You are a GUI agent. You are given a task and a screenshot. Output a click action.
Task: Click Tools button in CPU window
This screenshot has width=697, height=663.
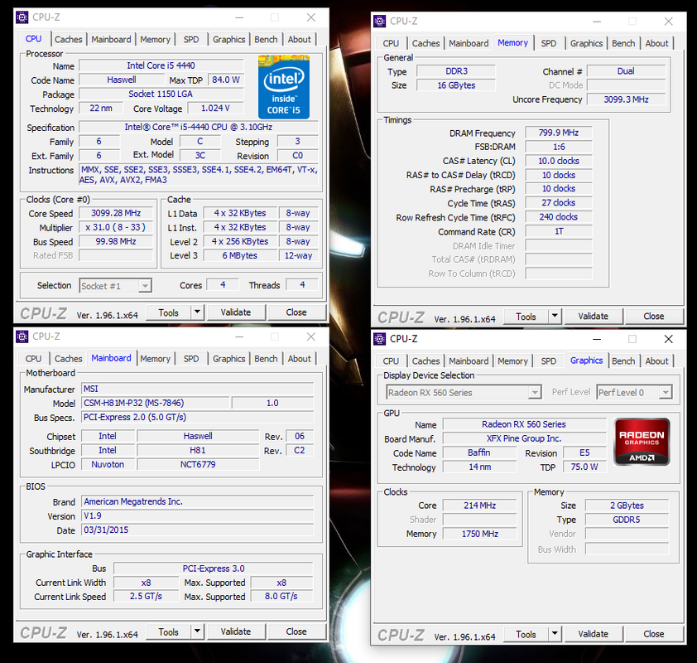click(169, 312)
